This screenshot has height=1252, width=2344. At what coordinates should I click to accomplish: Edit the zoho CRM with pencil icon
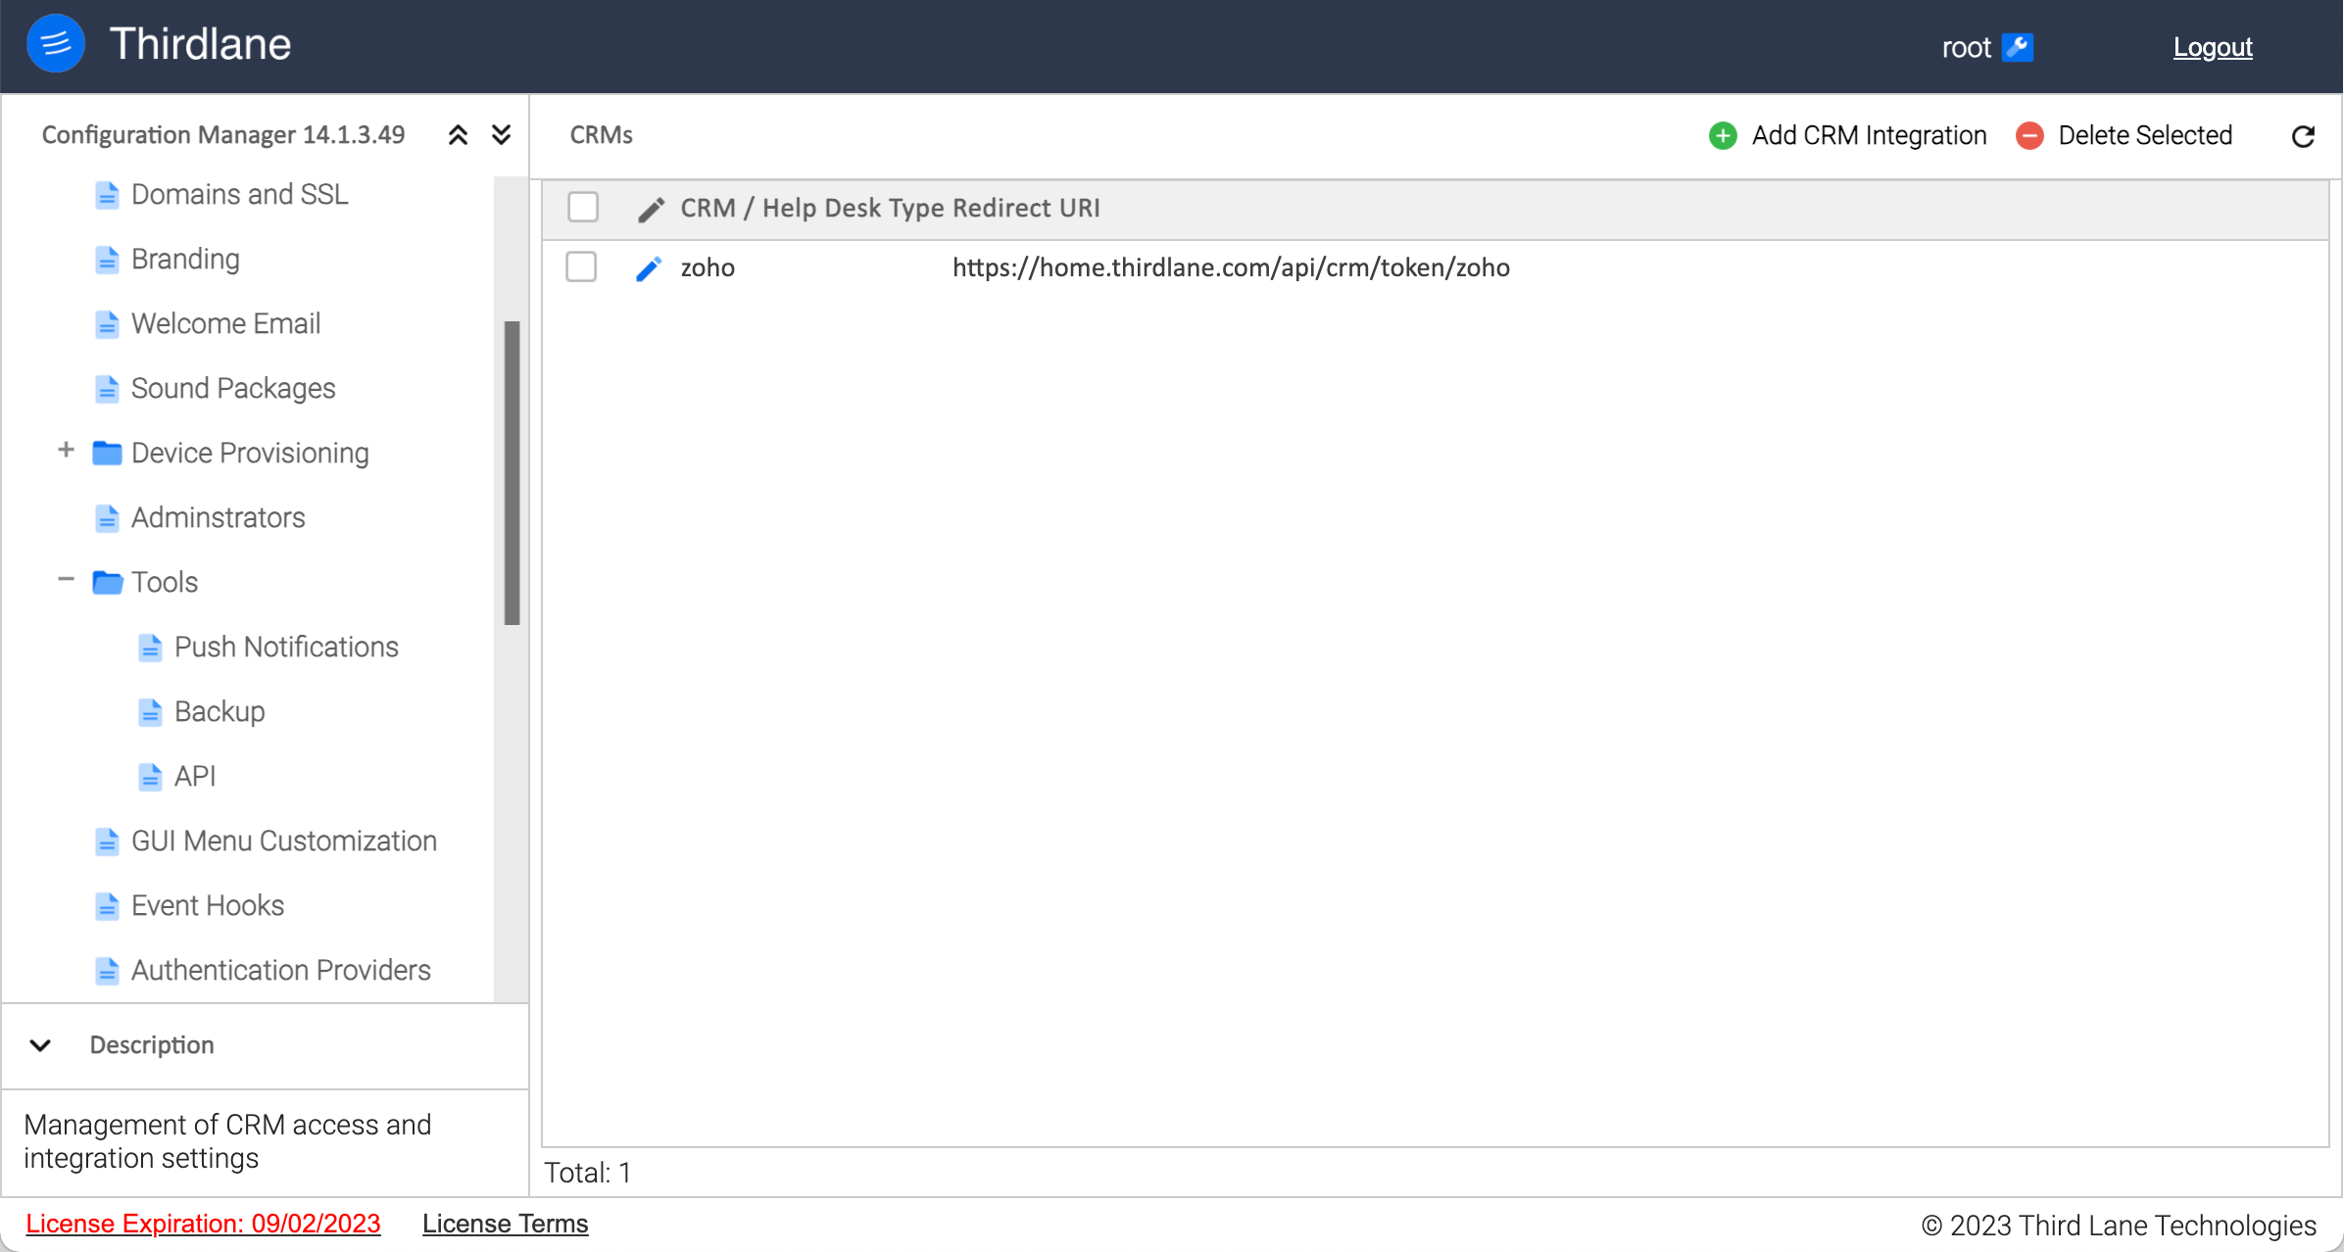click(x=649, y=268)
